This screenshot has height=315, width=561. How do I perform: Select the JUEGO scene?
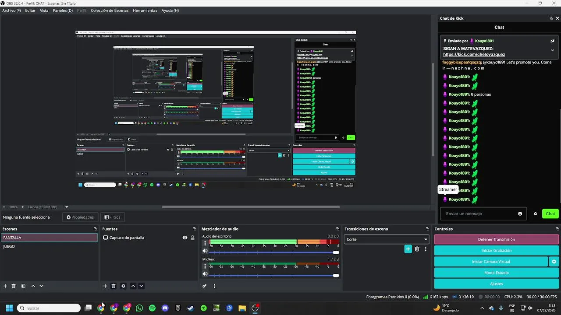pos(49,246)
